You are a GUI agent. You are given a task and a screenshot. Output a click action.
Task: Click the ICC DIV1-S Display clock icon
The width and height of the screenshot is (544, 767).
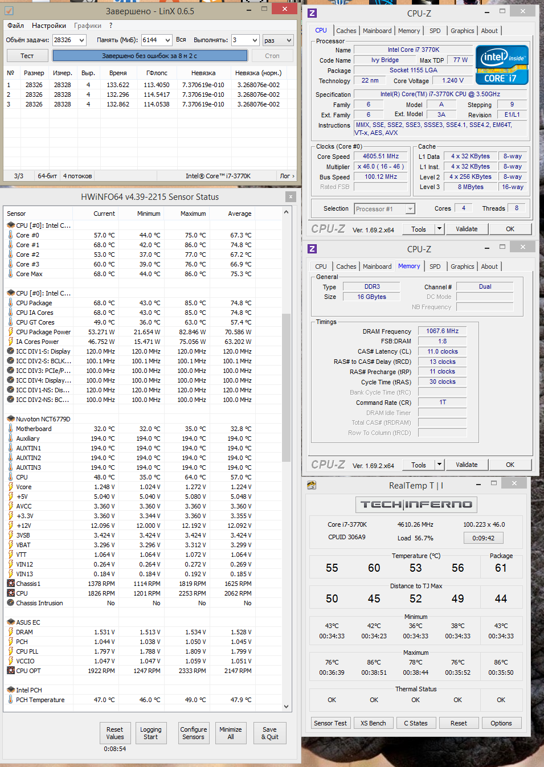pos(10,351)
